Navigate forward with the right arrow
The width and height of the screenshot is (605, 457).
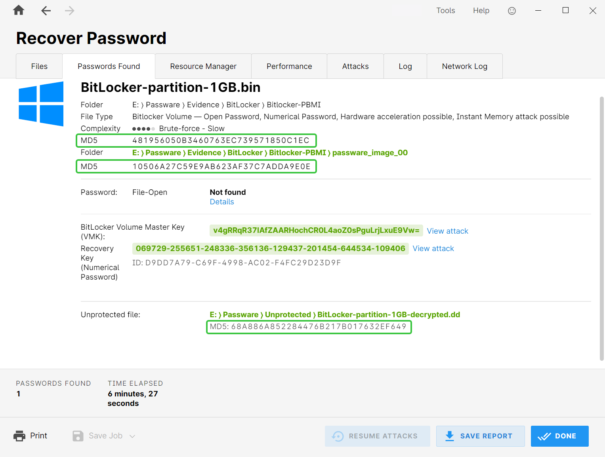pos(70,11)
